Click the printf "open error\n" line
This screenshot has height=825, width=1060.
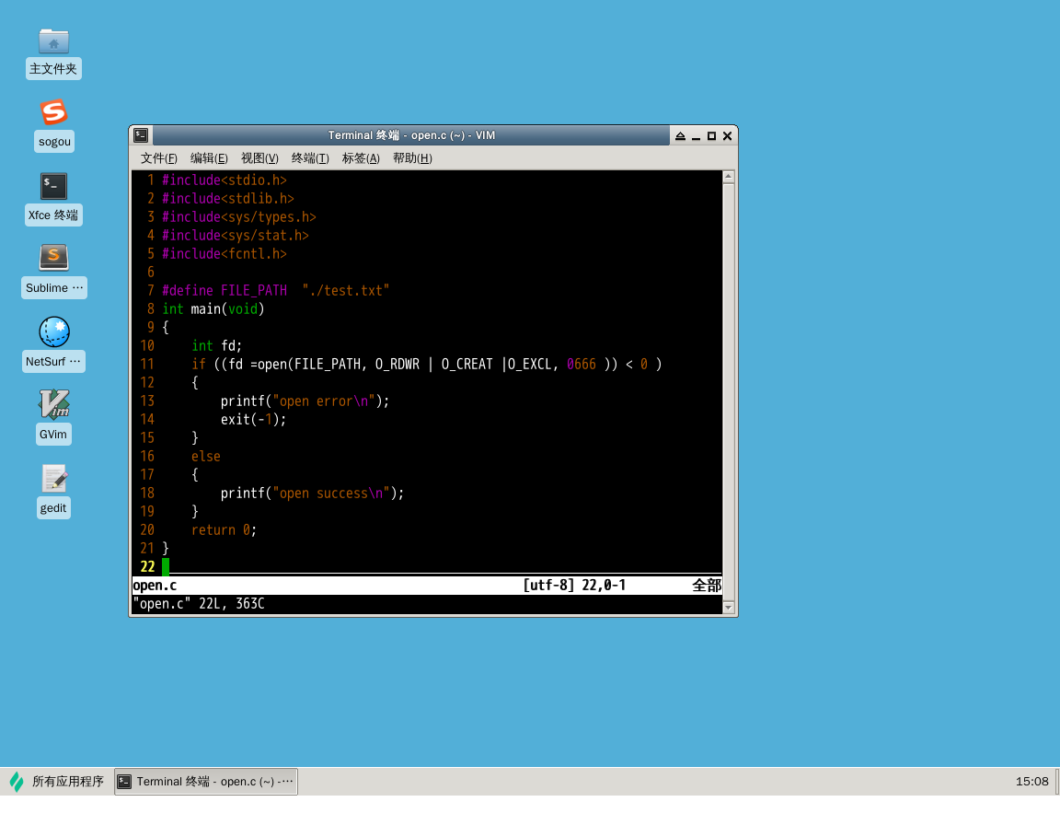tap(305, 401)
